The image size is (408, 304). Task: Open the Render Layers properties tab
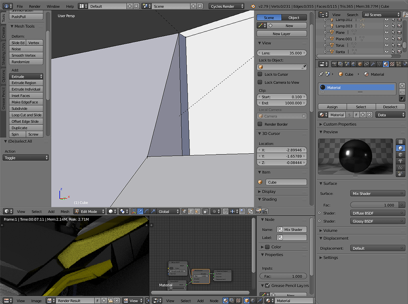pos(341,64)
